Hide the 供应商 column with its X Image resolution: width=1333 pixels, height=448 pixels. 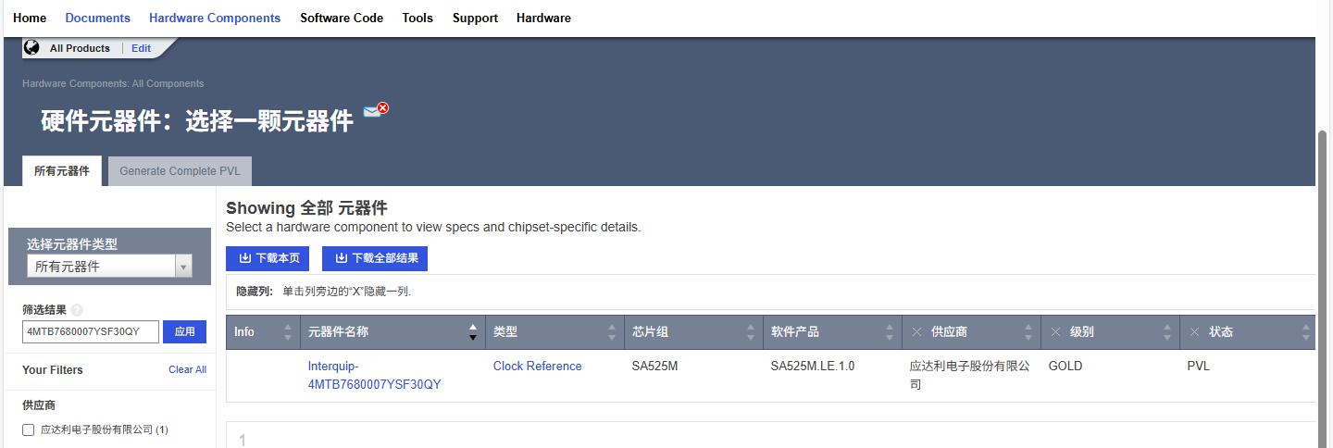pyautogui.click(x=916, y=332)
